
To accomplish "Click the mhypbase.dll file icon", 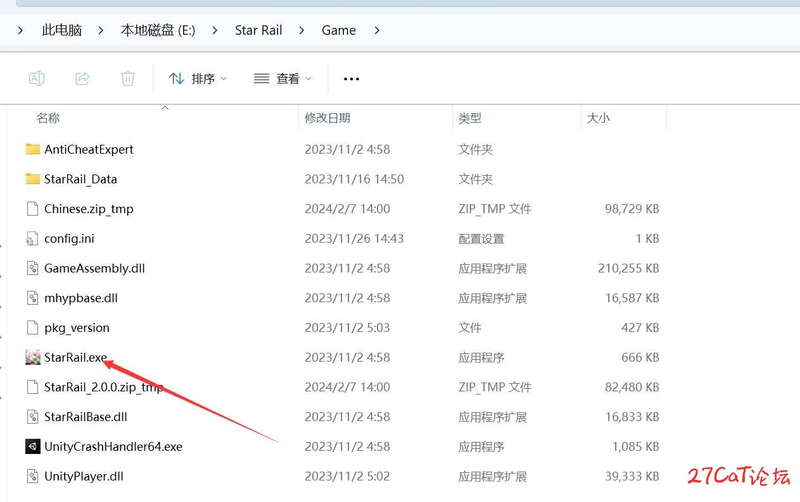I will 33,298.
